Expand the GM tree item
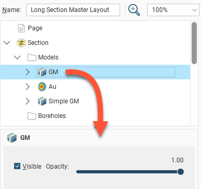Screen dimensions: 201x189 tap(28, 72)
